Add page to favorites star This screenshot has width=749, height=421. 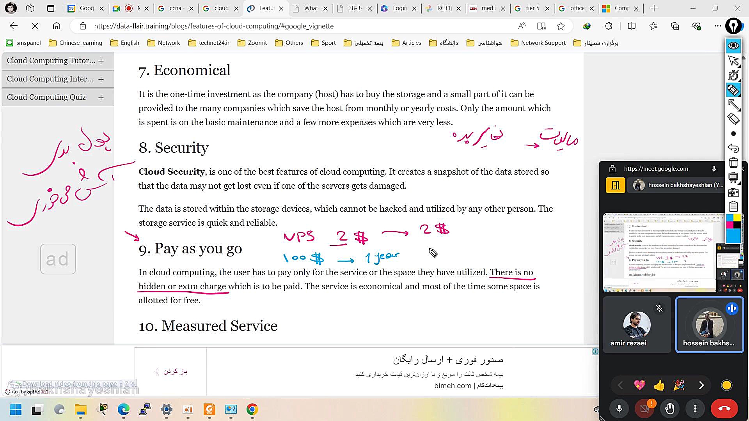pyautogui.click(x=561, y=26)
